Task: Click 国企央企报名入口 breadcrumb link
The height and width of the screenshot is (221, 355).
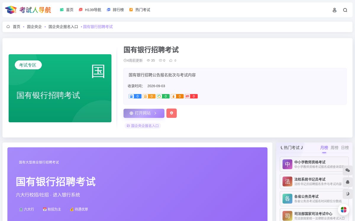Action: point(63,27)
